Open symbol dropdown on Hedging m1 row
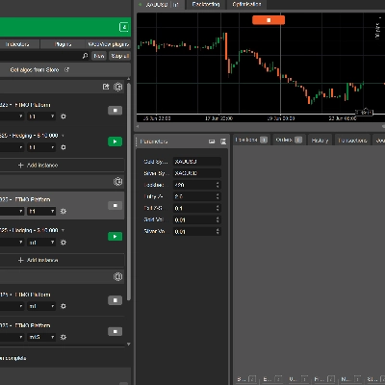 13,243
